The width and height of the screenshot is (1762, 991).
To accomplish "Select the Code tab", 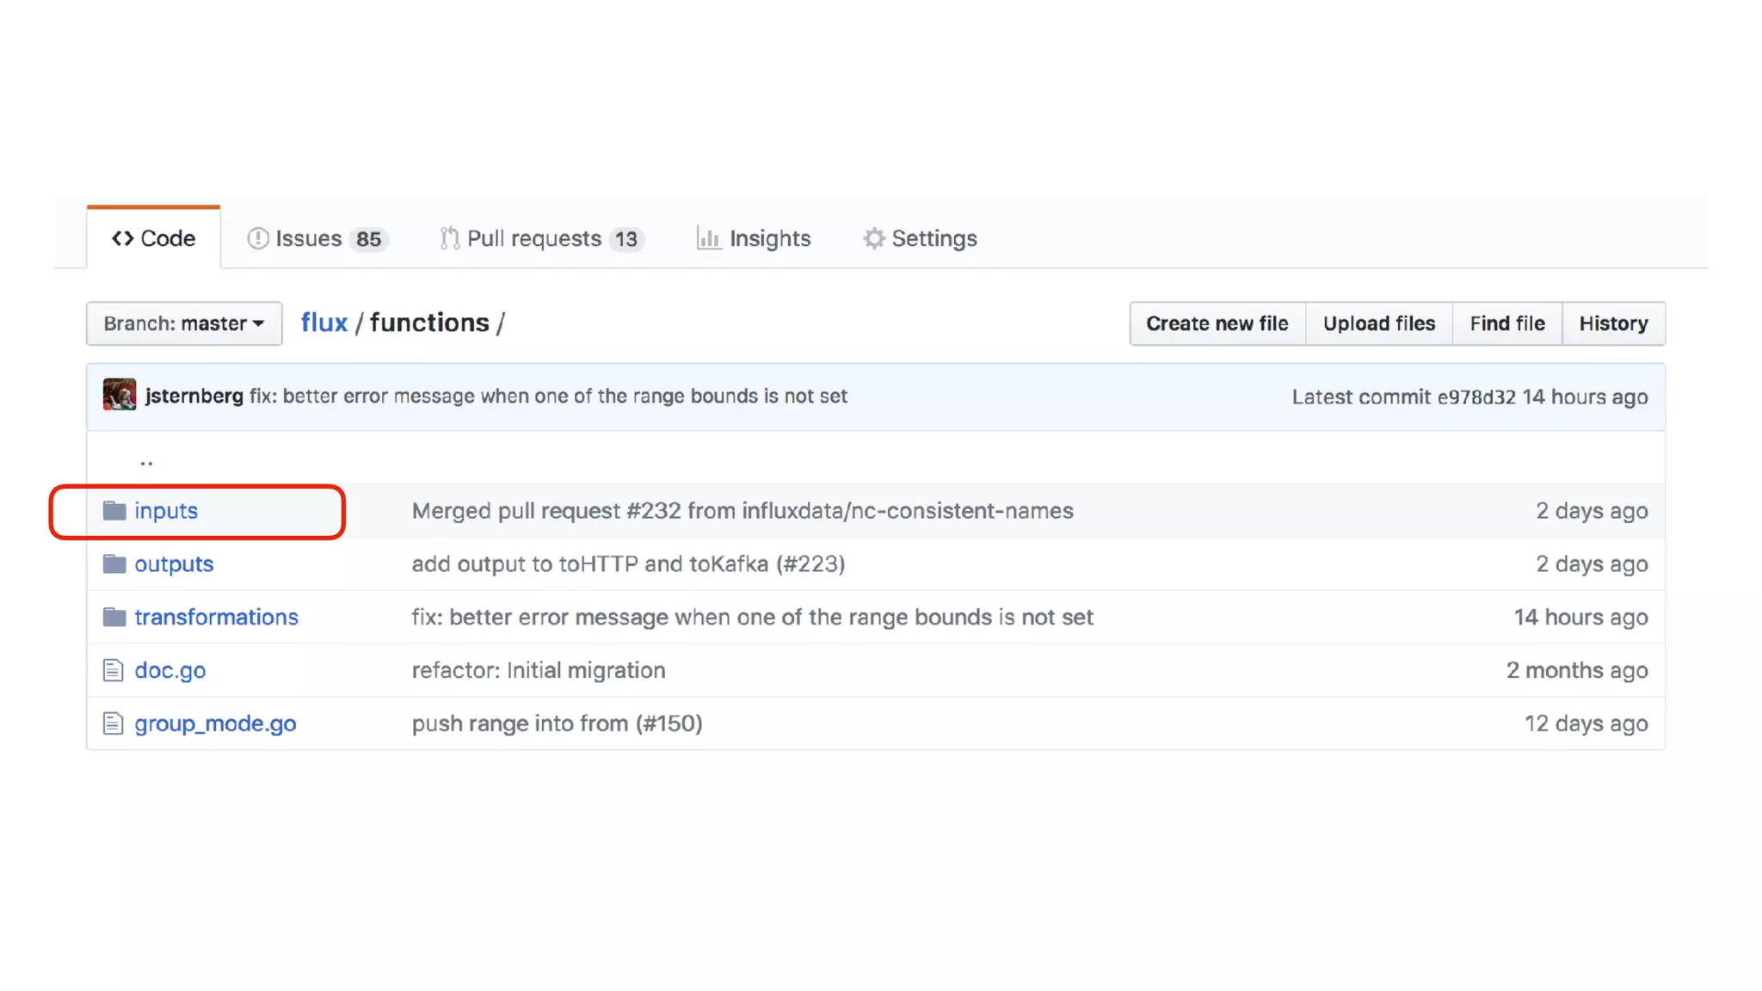I will pyautogui.click(x=154, y=238).
